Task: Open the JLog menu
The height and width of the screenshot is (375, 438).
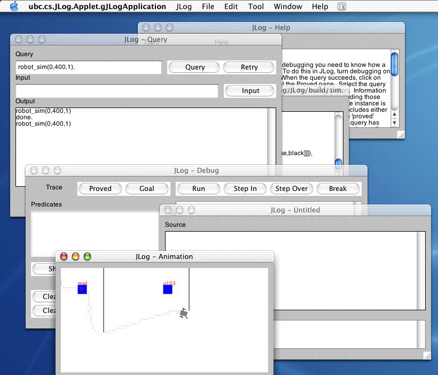Action: tap(184, 6)
